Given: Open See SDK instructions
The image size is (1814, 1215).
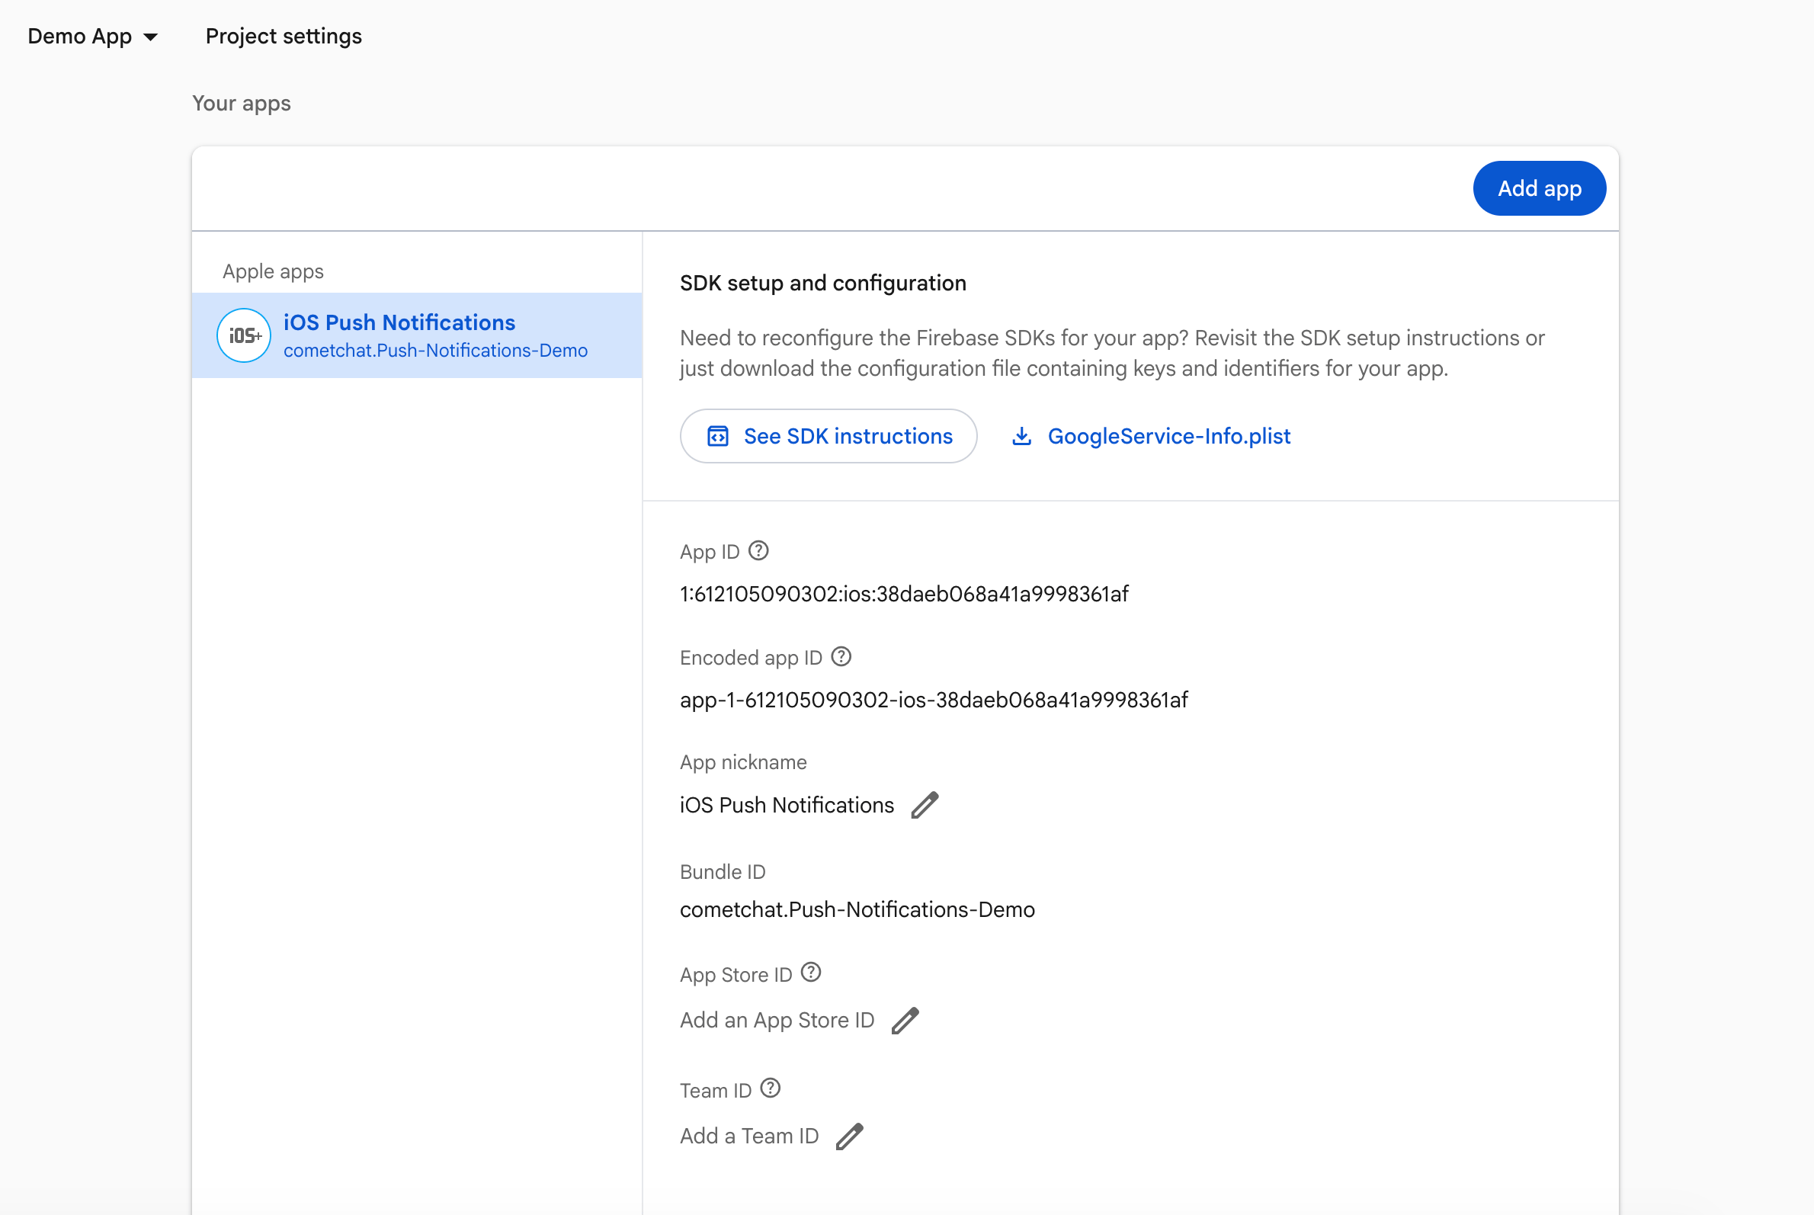Looking at the screenshot, I should pyautogui.click(x=828, y=436).
